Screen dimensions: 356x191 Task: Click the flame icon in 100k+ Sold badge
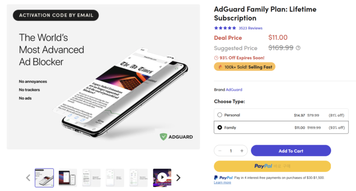(221, 67)
